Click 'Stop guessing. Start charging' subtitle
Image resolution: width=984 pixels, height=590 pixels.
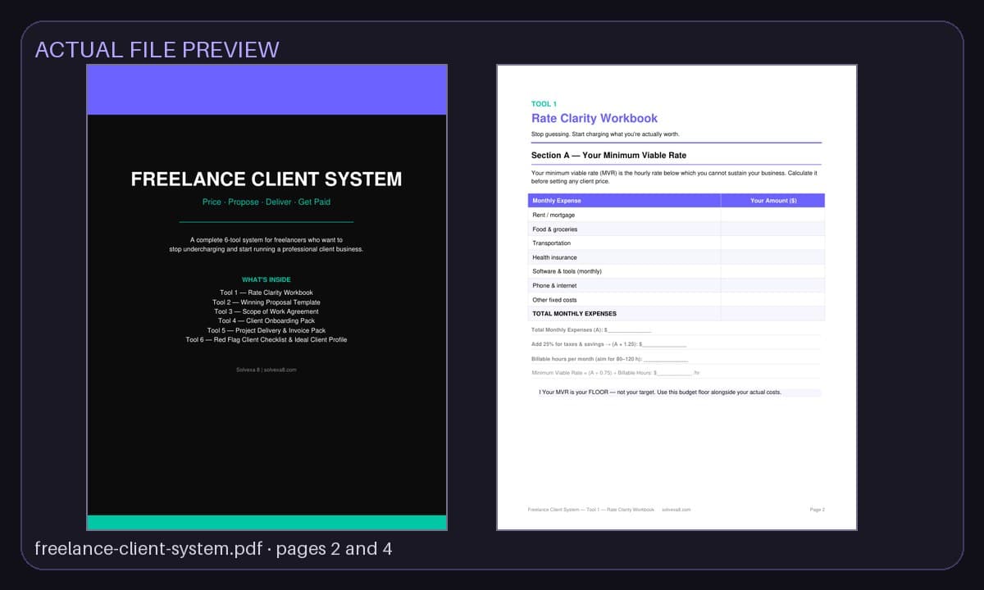coord(605,134)
